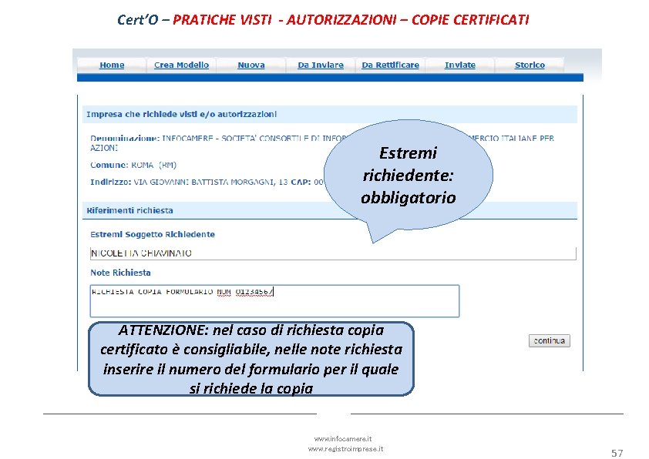This screenshot has width=649, height=459.
Task: Click the Riferimenti richiesta section header
Action: tap(329, 210)
